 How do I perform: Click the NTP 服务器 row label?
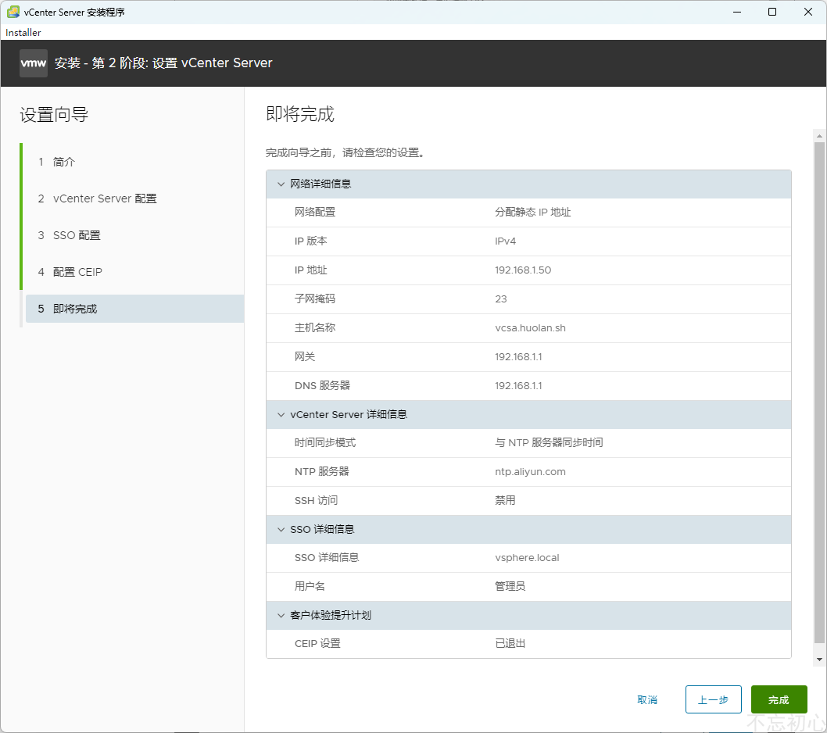coord(322,471)
